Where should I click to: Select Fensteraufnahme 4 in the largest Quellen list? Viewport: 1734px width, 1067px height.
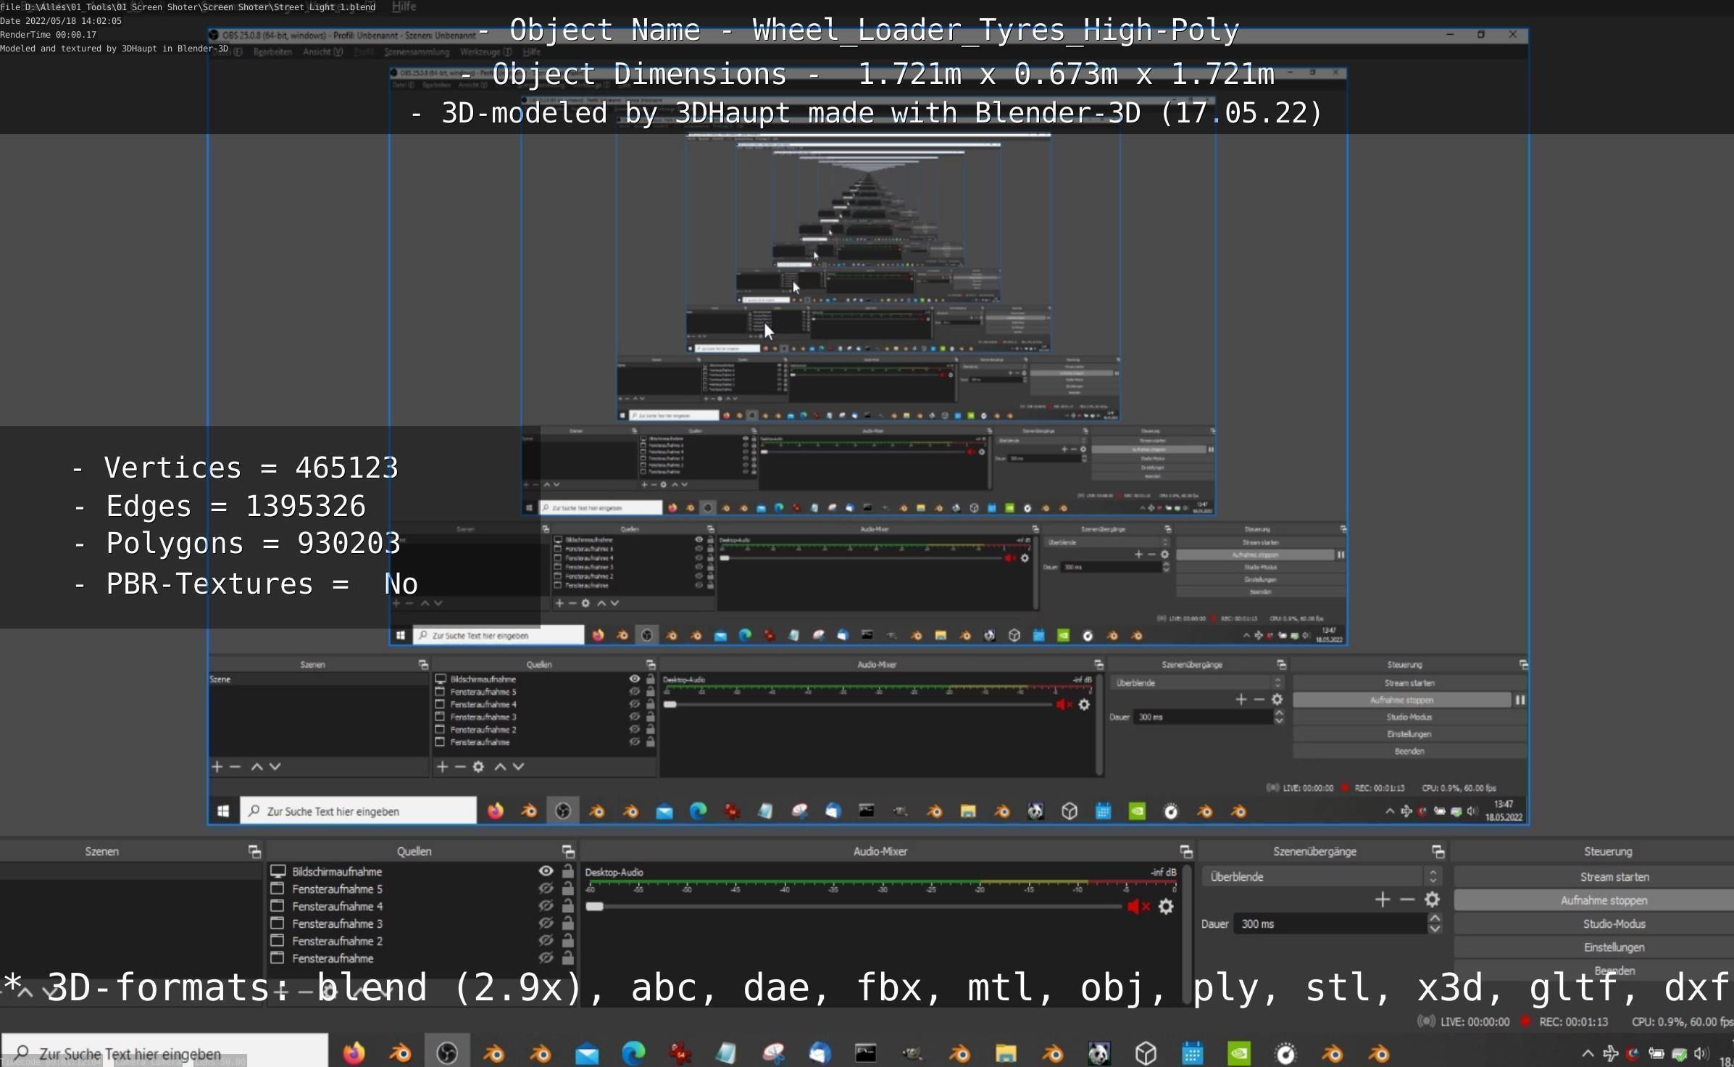[337, 906]
